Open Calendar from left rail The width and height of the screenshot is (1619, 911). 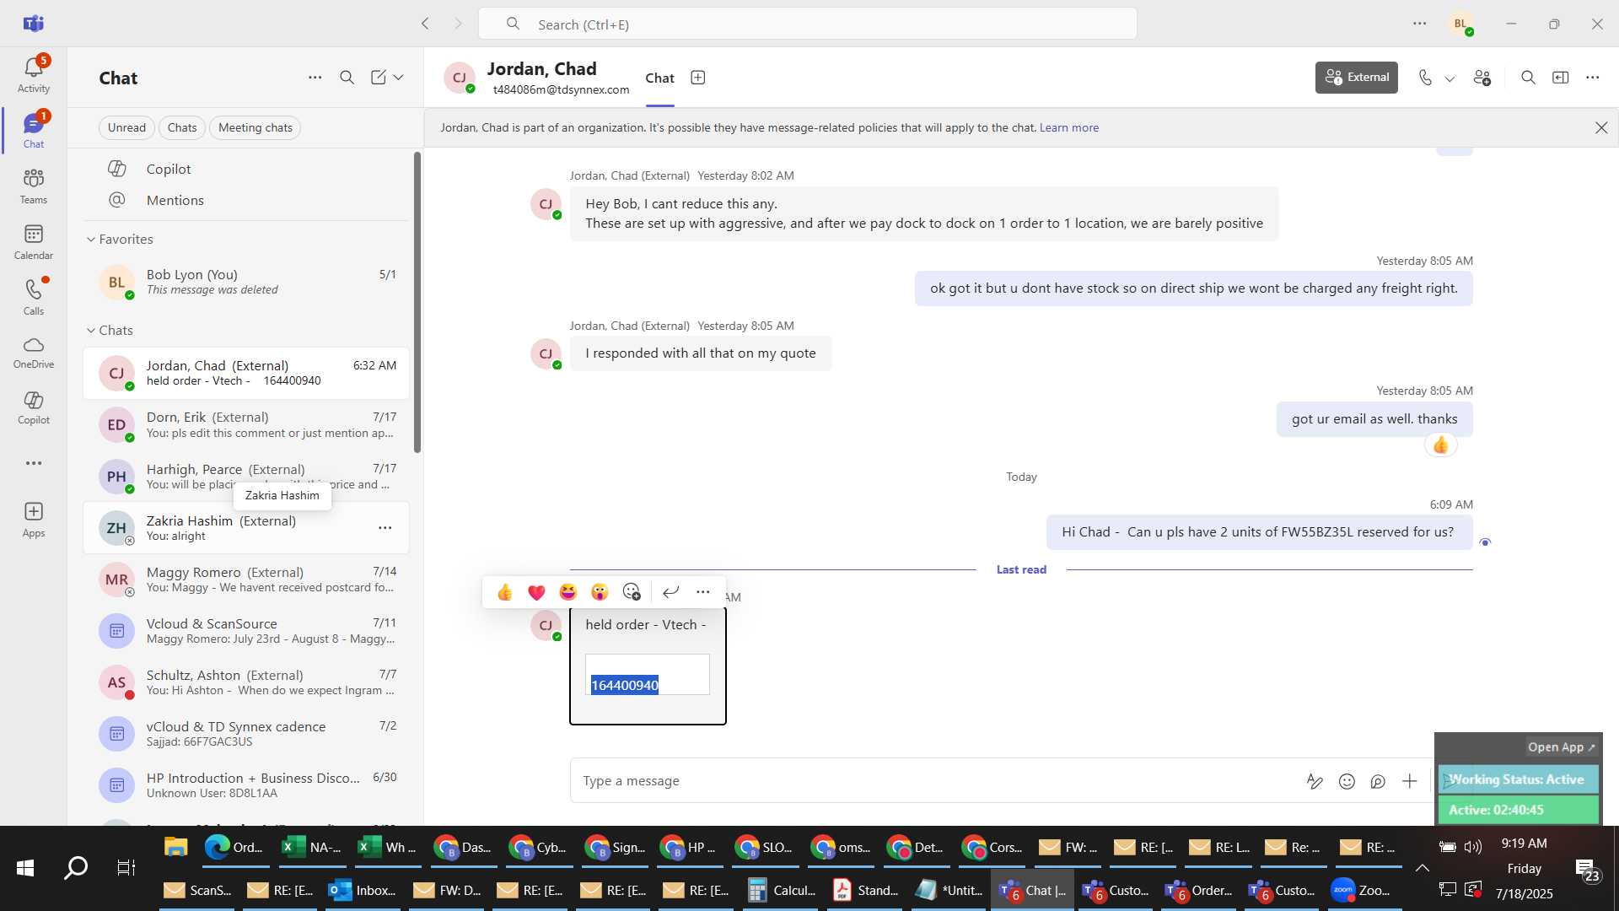pyautogui.click(x=34, y=242)
